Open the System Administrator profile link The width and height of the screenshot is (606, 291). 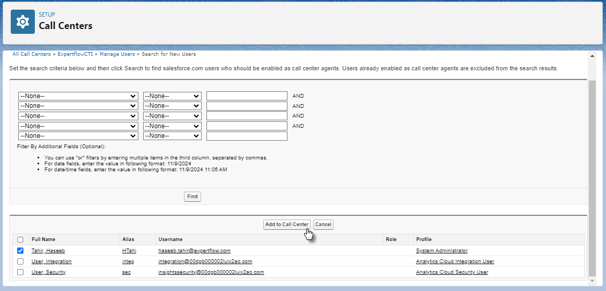[441, 251]
